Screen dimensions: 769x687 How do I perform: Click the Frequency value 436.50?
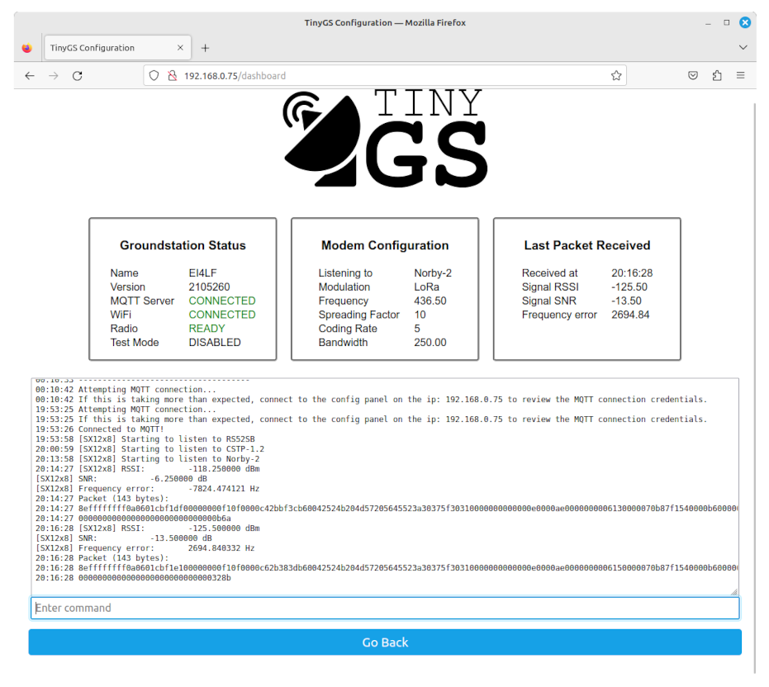(430, 301)
